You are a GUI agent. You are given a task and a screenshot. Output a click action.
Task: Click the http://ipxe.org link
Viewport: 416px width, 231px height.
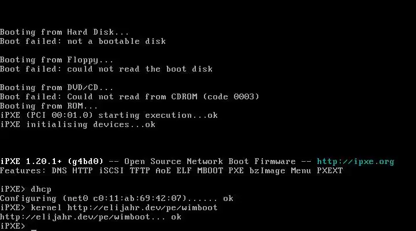(355, 162)
